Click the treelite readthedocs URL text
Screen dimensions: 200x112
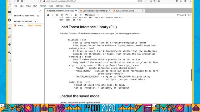118,45
